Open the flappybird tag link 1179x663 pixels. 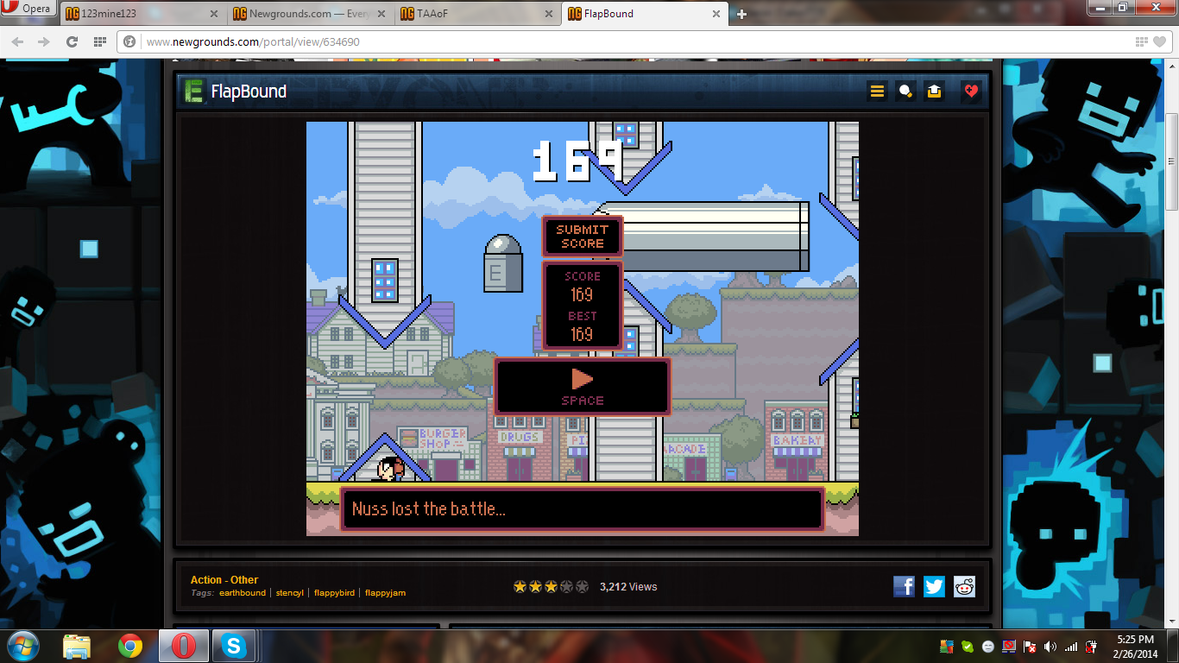pos(334,593)
